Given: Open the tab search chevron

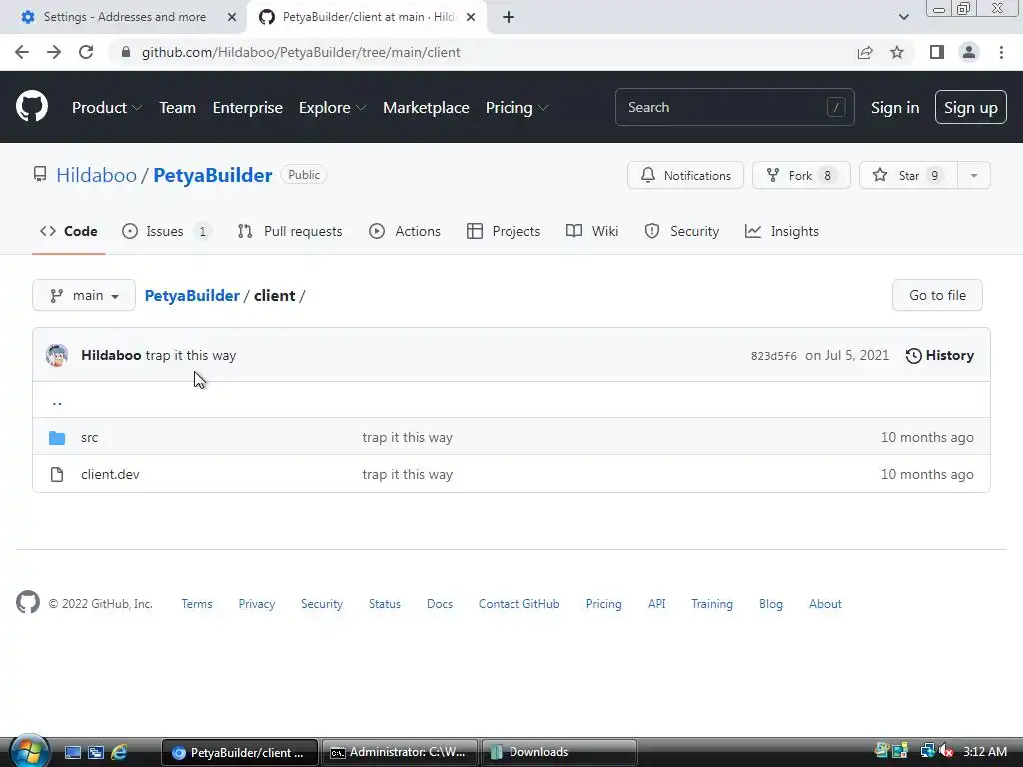Looking at the screenshot, I should point(903,17).
